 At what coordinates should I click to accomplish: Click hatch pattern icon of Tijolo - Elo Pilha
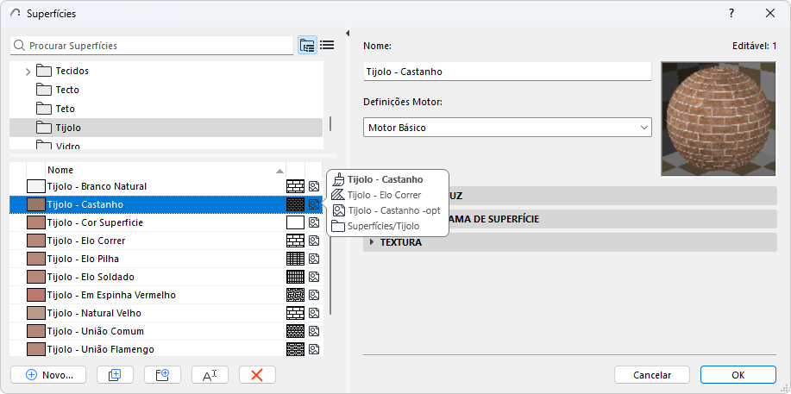click(295, 259)
